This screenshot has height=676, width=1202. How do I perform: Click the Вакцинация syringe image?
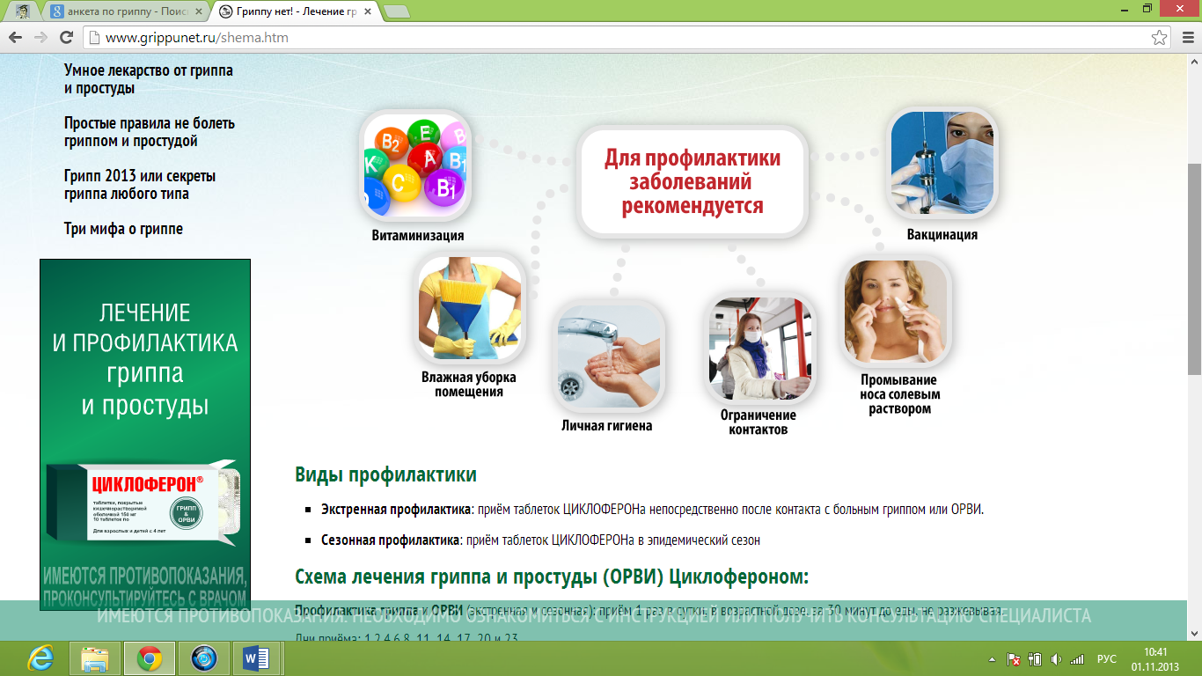942,164
